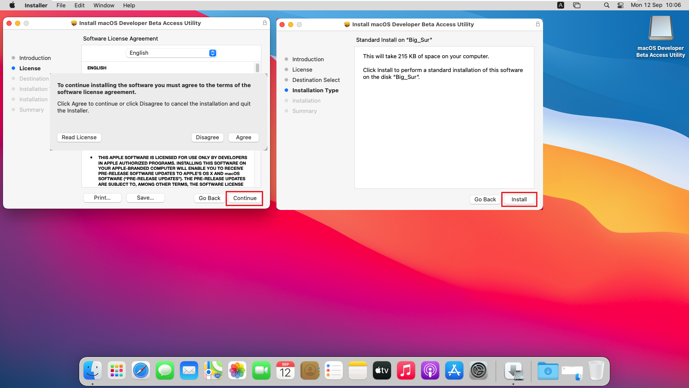Open Control Center in the menu bar
Screen dimensions: 689x388
coord(621,5)
